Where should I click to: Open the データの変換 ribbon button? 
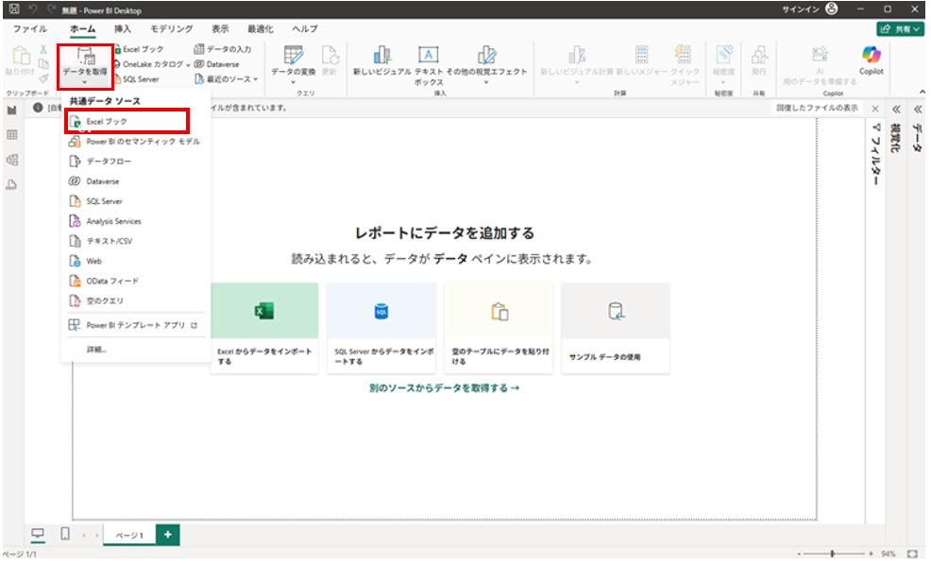[294, 63]
